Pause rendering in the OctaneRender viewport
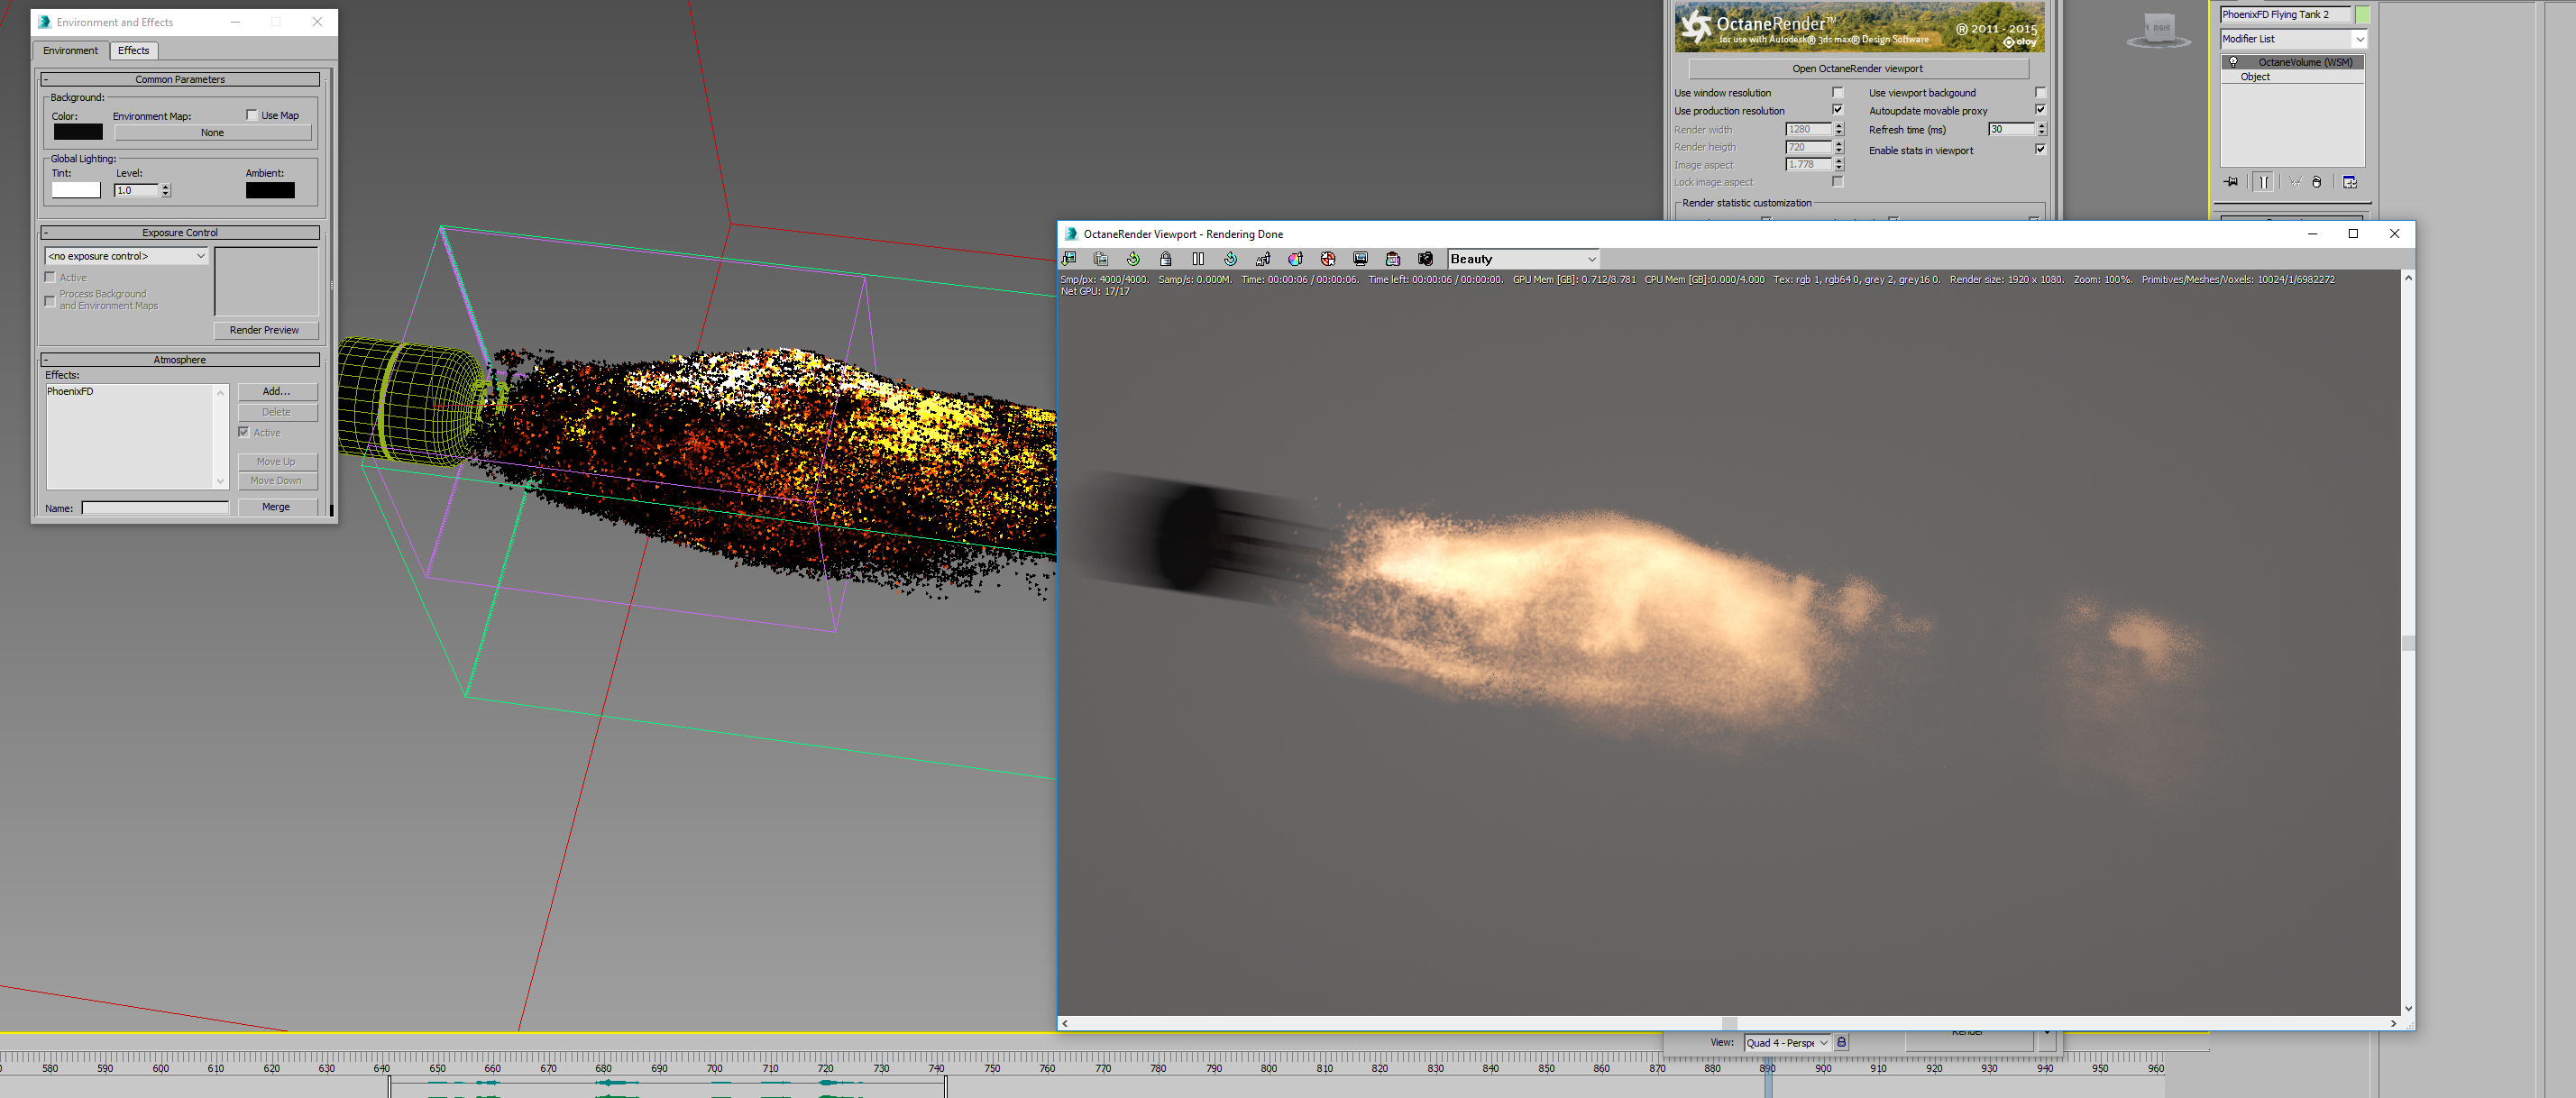Viewport: 2576px width, 1098px height. click(1198, 259)
